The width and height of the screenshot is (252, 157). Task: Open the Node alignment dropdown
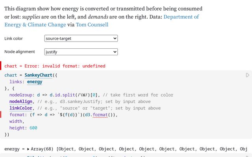coord(81,51)
